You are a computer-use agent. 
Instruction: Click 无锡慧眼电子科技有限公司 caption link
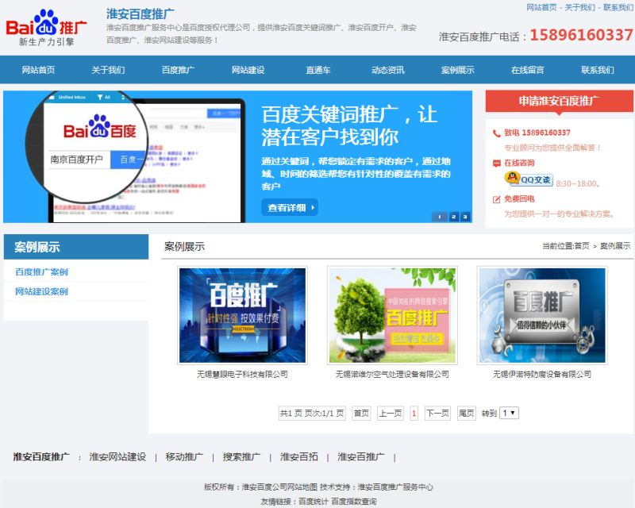point(242,375)
